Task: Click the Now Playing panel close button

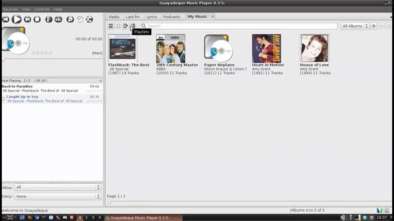Action: (x=100, y=80)
